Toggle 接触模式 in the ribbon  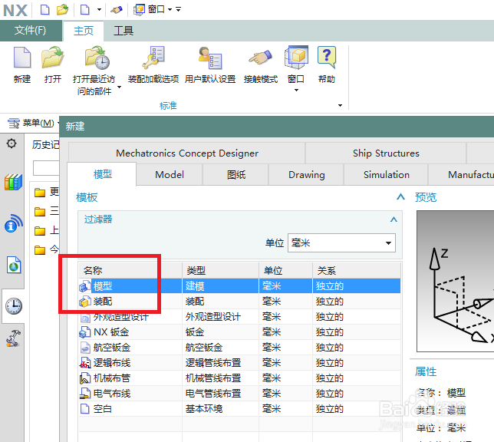261,65
